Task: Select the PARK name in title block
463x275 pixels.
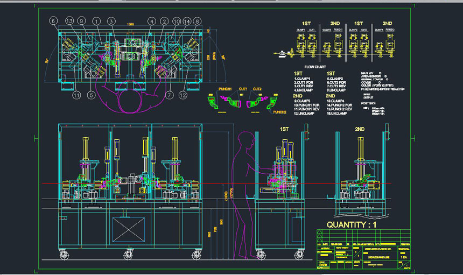Action: [x=324, y=265]
